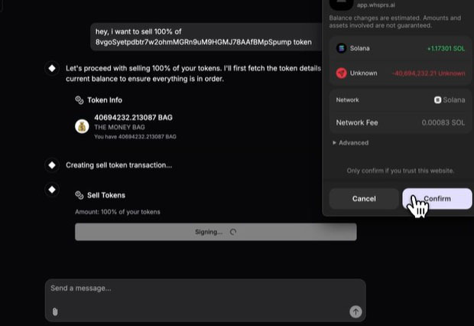Click diamond avatar beside 'Let's proceed' message
This screenshot has width=474, height=326.
(52, 68)
